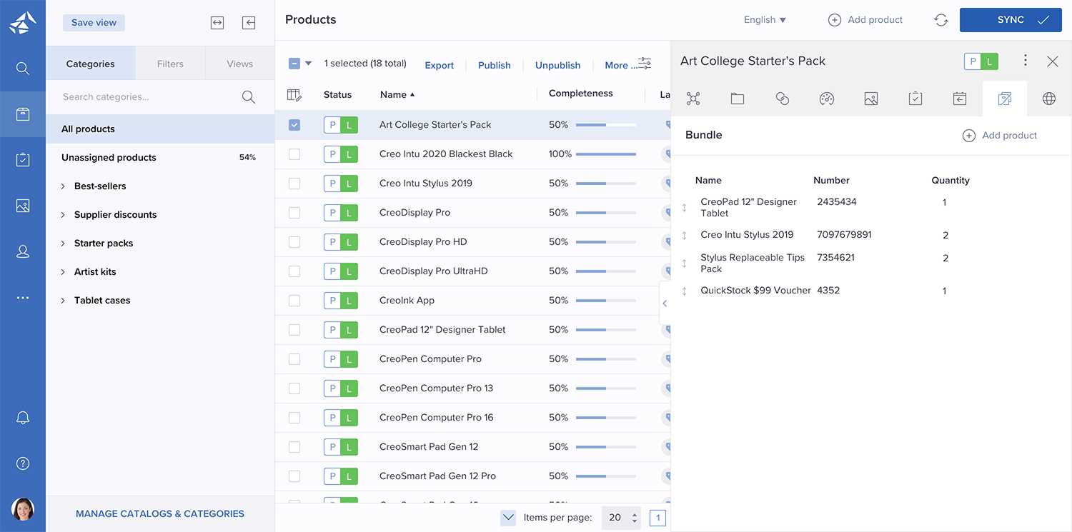Switch to the Categories tab
The image size is (1072, 532).
[x=91, y=64]
